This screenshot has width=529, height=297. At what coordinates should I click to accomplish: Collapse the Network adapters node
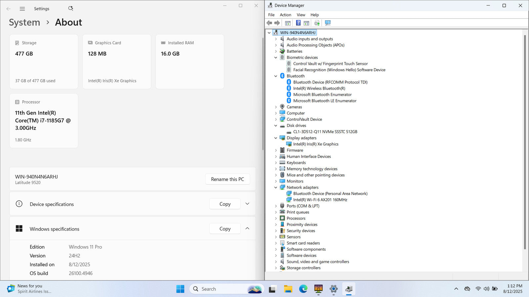pyautogui.click(x=276, y=187)
